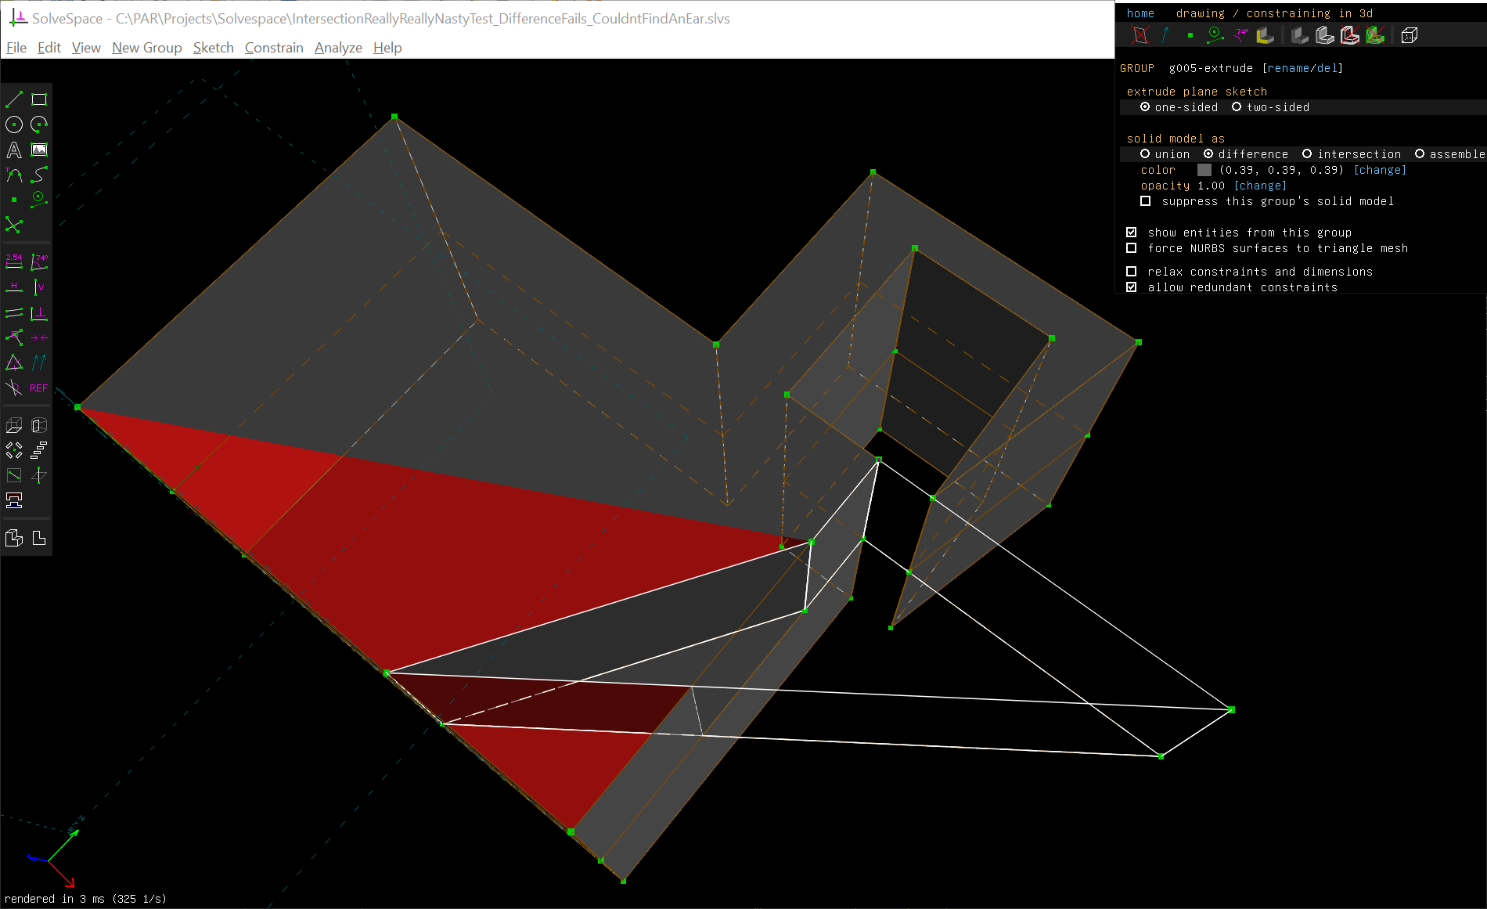
Task: Apply the same orientation constraint
Action: tap(39, 363)
